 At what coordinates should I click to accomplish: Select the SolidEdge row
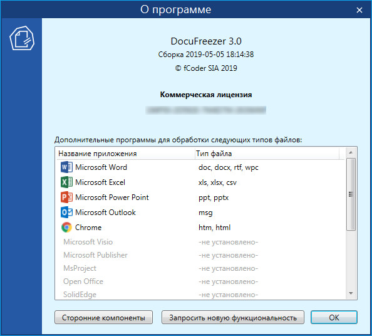(200, 295)
